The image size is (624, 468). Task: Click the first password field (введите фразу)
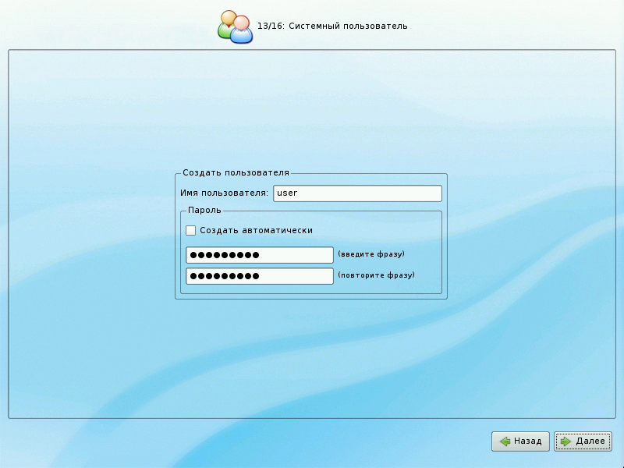[260, 255]
